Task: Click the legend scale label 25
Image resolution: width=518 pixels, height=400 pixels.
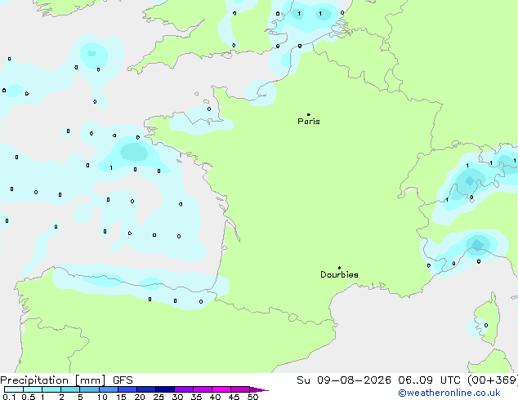Action: point(159,397)
